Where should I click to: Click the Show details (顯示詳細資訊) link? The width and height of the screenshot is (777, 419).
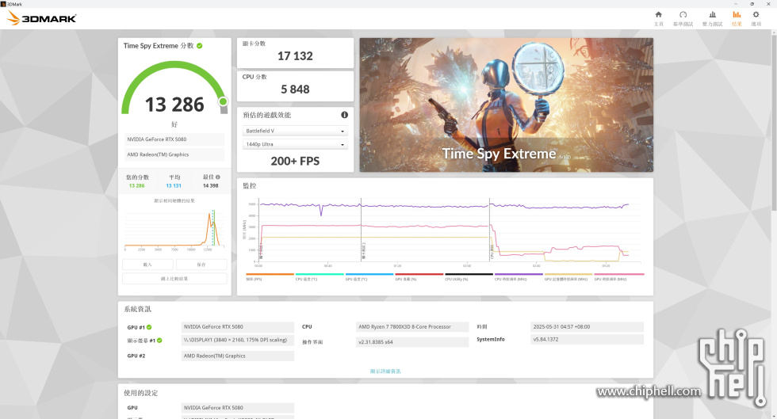tap(385, 371)
